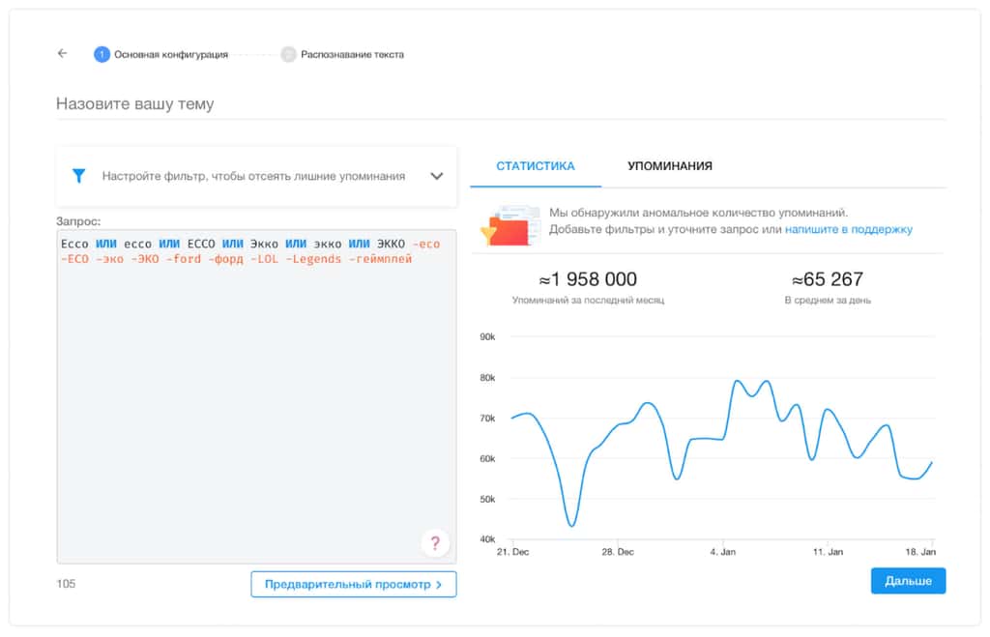Screen dimensions: 990x637
Task: Click the Упоминаний за последний месяц caption
Action: click(x=588, y=301)
